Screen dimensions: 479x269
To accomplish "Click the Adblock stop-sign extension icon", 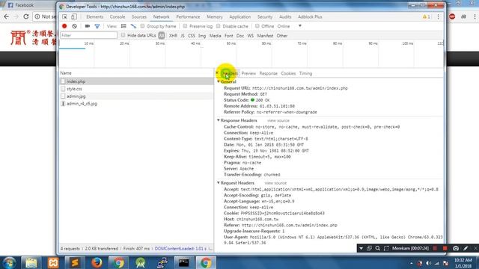I will [x=452, y=16].
